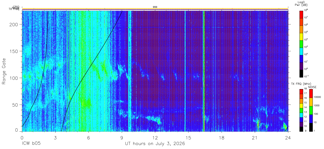Click the blue segment of NOISE scale
This screenshot has width=324, height=149.
click(x=311, y=118)
